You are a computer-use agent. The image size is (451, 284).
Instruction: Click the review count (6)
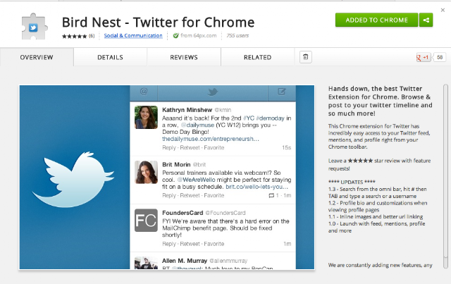92,36
